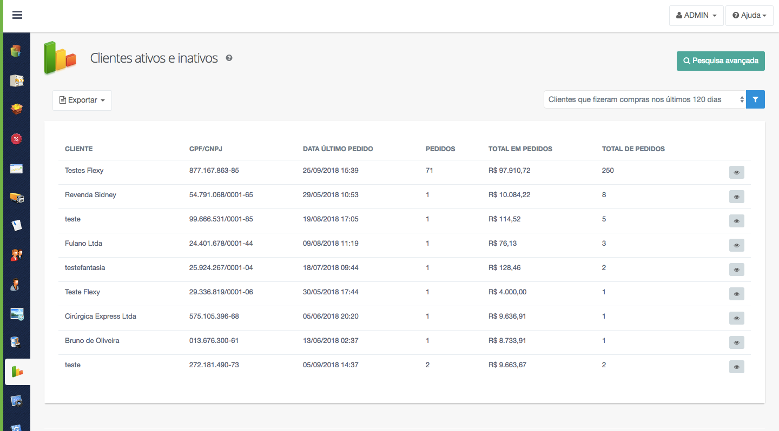This screenshot has width=779, height=431.
Task: Open the orange open box sidebar icon
Action: (17, 110)
